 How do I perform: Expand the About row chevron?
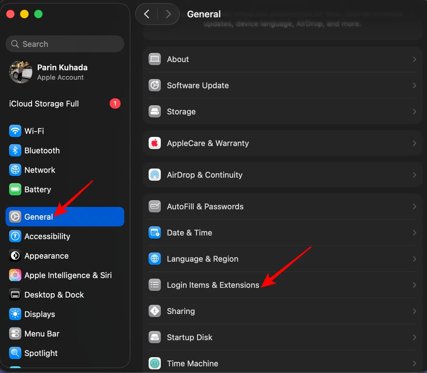click(415, 59)
